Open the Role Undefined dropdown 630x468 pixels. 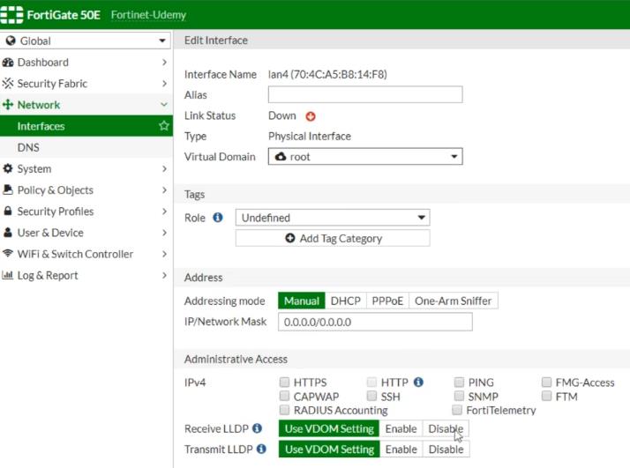click(333, 218)
